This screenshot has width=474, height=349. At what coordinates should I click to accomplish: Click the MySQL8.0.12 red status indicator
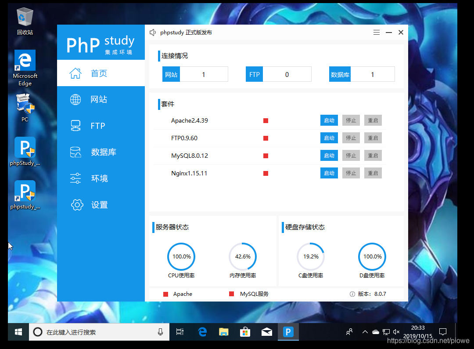pyautogui.click(x=265, y=155)
